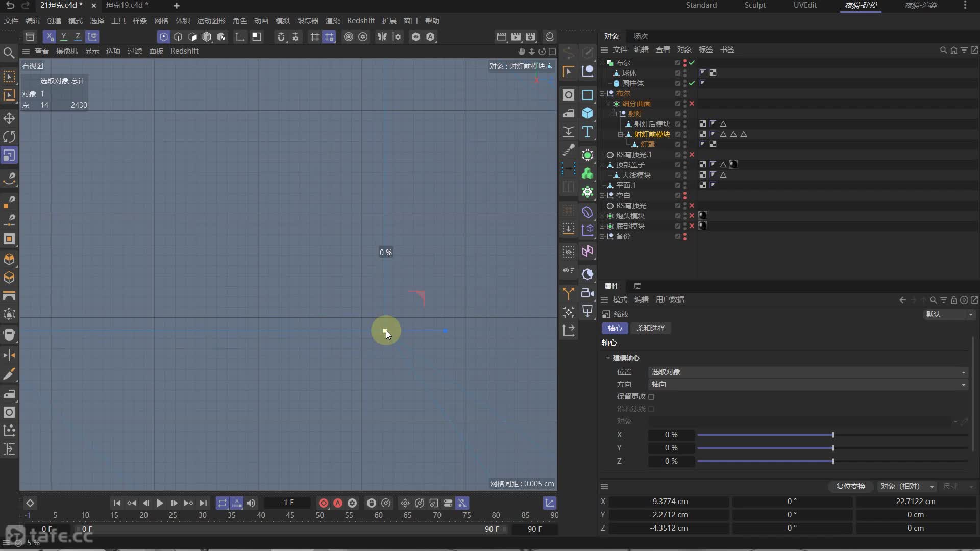The image size is (980, 551).
Task: Open new project tab with plus button
Action: pyautogui.click(x=177, y=6)
